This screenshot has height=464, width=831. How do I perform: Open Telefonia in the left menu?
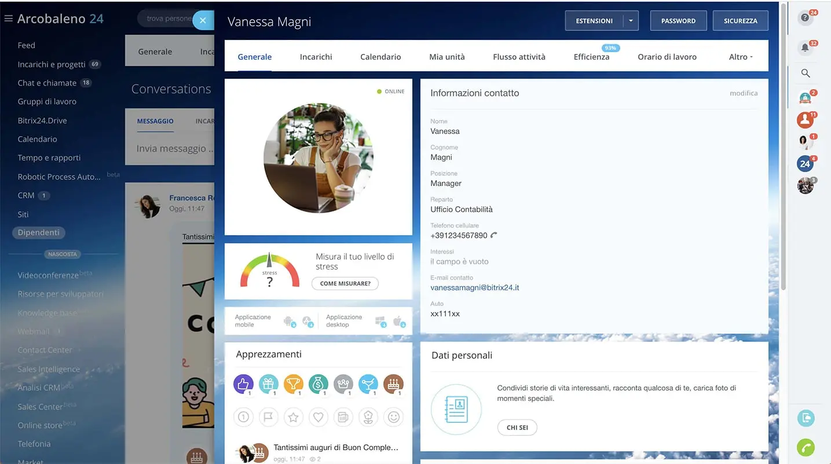[34, 444]
